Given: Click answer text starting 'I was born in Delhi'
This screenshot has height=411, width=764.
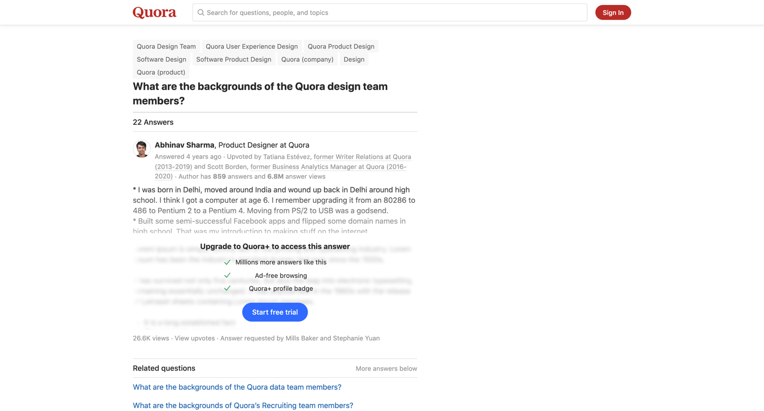Looking at the screenshot, I should pos(274,200).
